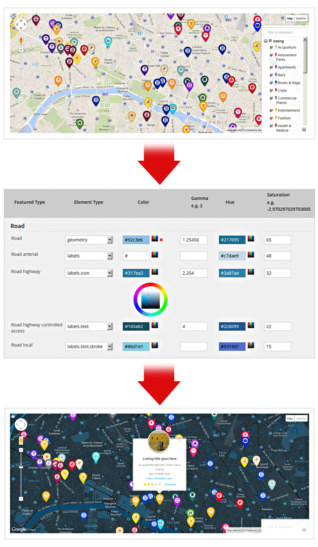This screenshot has height=547, width=318.
Task: Zoom out with minus button on light map
Action: tap(21, 99)
